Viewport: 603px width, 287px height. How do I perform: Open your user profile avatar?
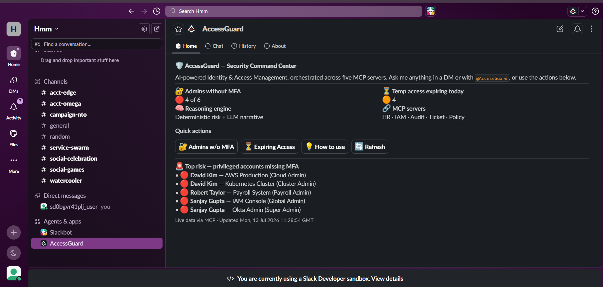point(14,273)
